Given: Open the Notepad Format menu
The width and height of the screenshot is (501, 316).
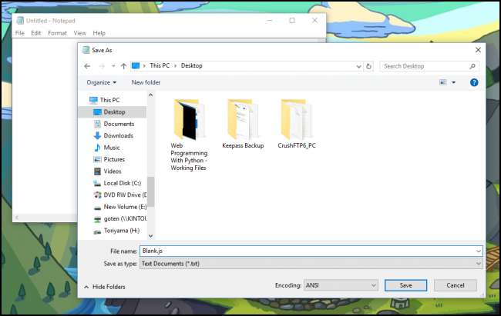Looking at the screenshot, I should tap(57, 33).
